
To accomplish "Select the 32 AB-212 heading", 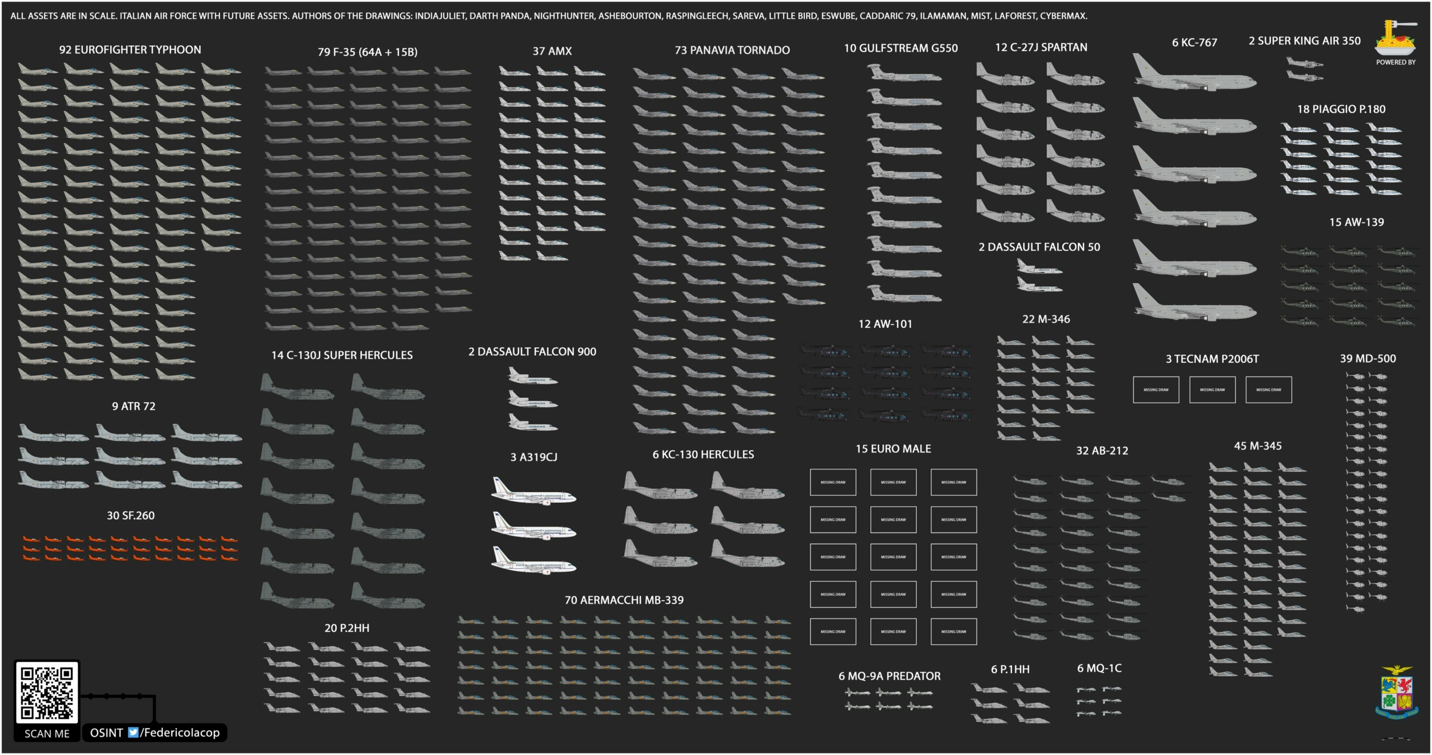I will click(1102, 451).
